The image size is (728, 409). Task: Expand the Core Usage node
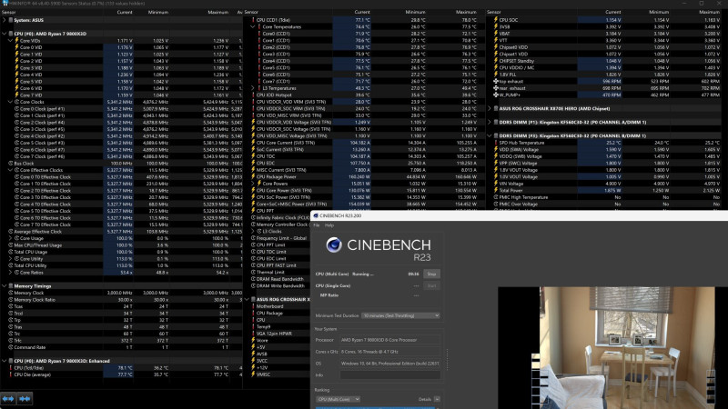pyautogui.click(x=10, y=238)
